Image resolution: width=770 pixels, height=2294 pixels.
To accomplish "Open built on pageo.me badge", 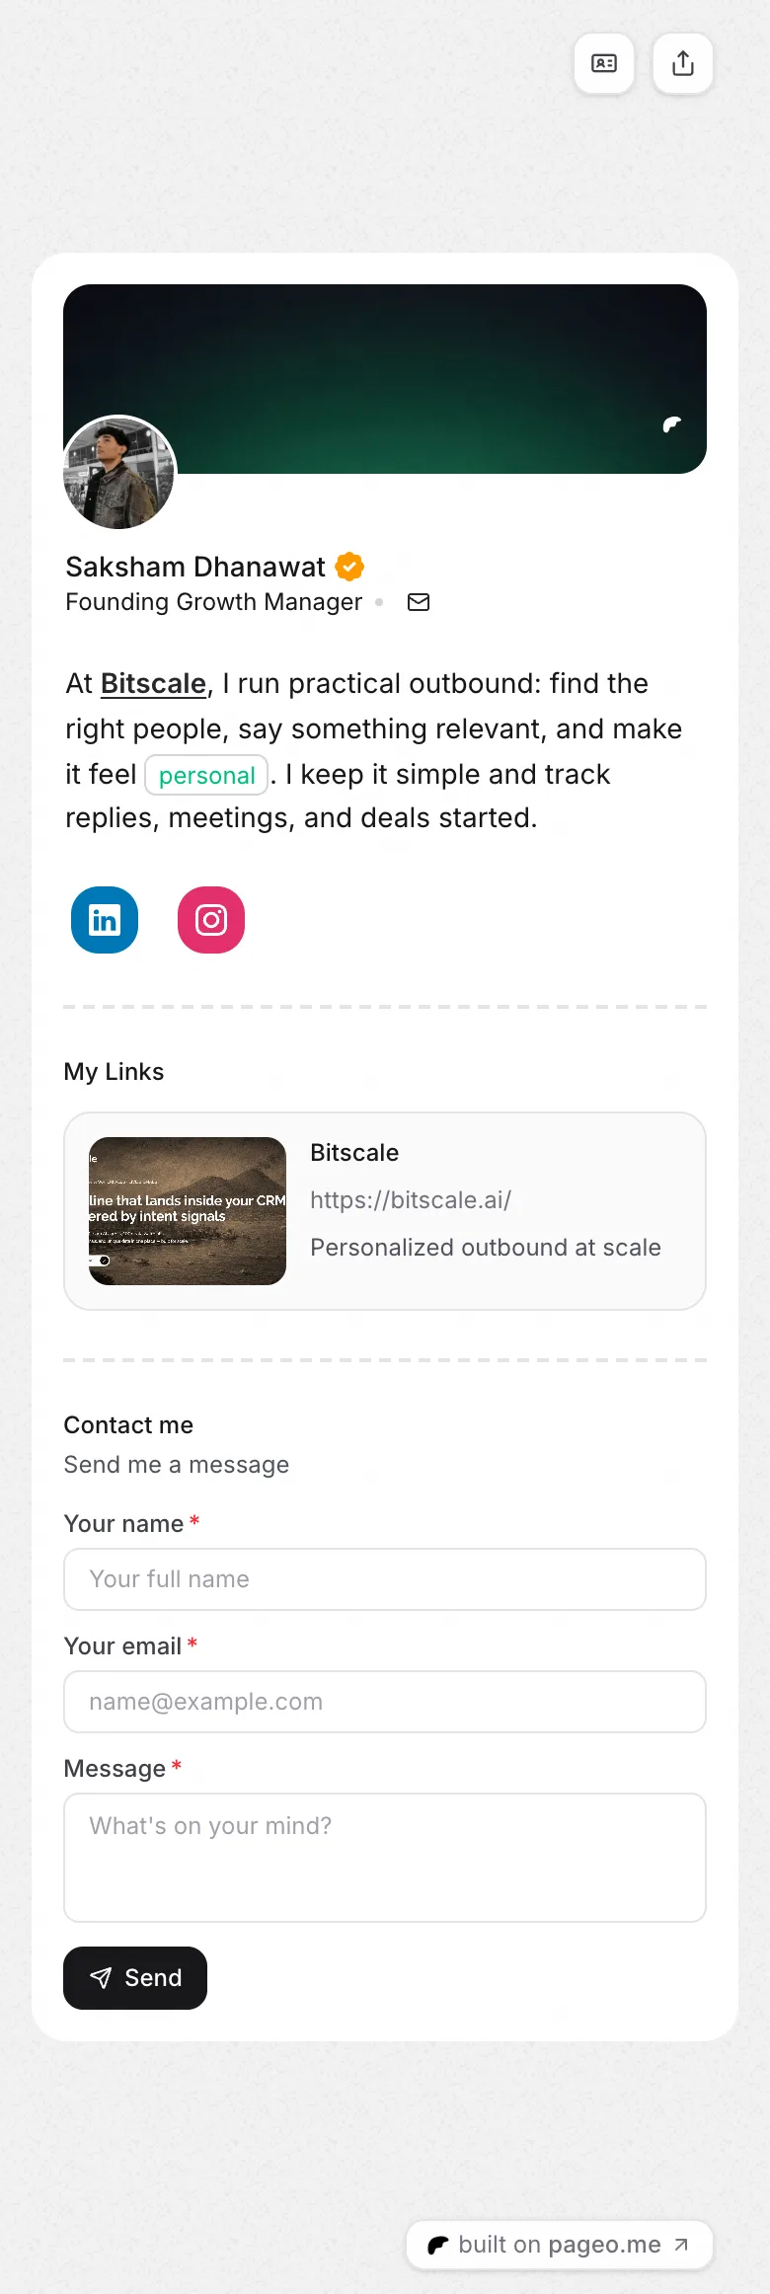I will tap(560, 2245).
